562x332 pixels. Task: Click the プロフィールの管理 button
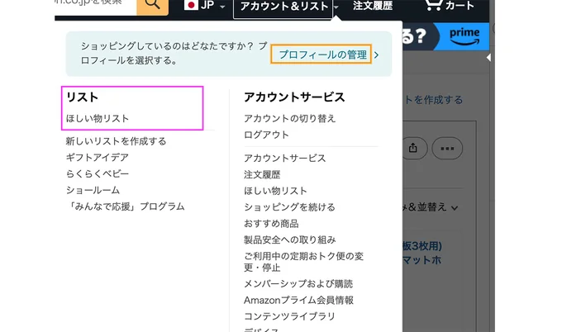pyautogui.click(x=321, y=55)
